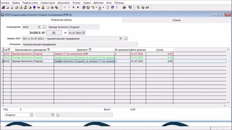Screen dimensions: 232x130
Task: Open dropdown arrow beside tree structure icon
Action: coord(96,7)
